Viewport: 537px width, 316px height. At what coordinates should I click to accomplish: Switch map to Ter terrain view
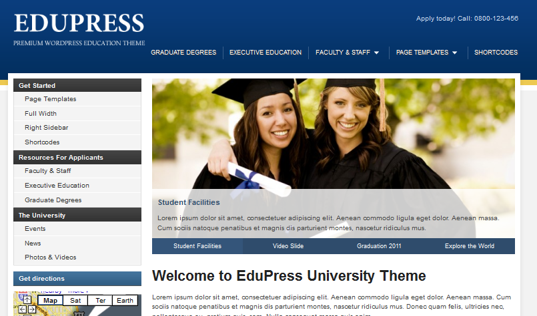tap(100, 300)
